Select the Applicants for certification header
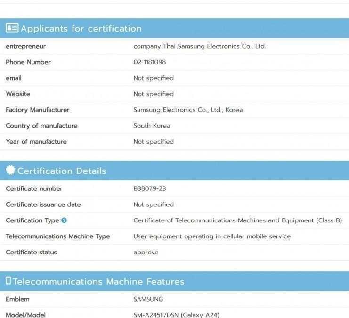 81,29
